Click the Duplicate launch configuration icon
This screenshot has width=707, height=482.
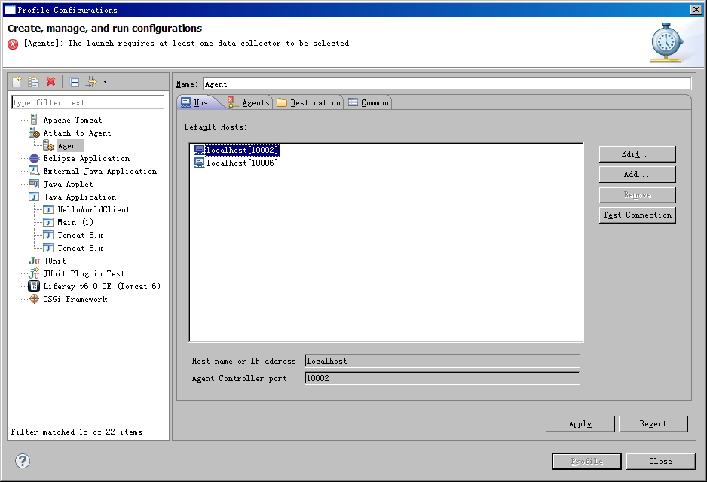pyautogui.click(x=33, y=81)
